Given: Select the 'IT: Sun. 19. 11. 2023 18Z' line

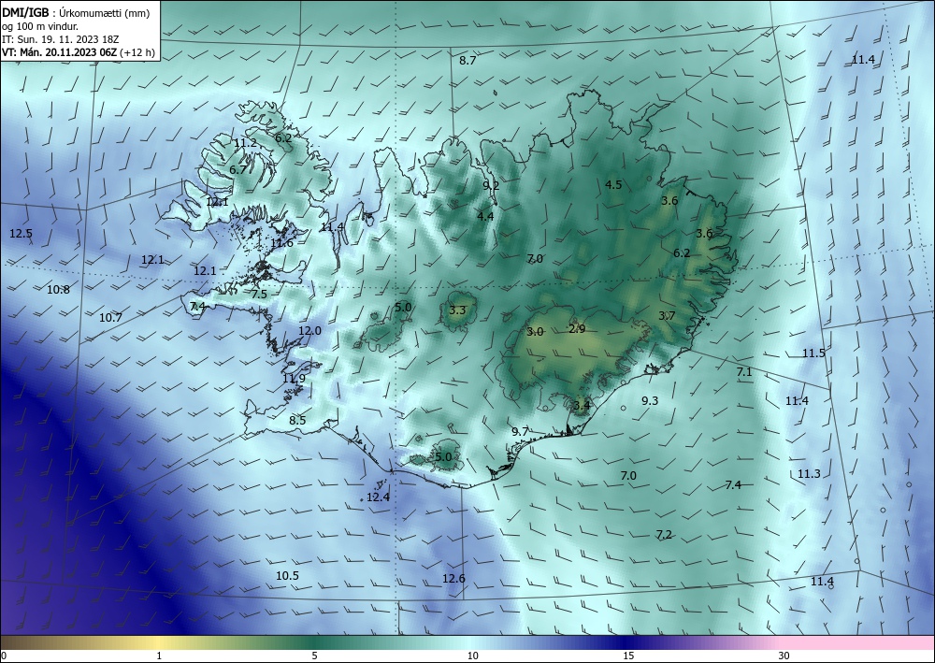Looking at the screenshot, I should pos(60,39).
